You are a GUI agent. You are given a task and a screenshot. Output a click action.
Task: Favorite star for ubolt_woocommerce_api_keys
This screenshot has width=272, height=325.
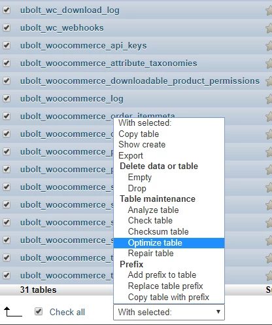[269, 46]
